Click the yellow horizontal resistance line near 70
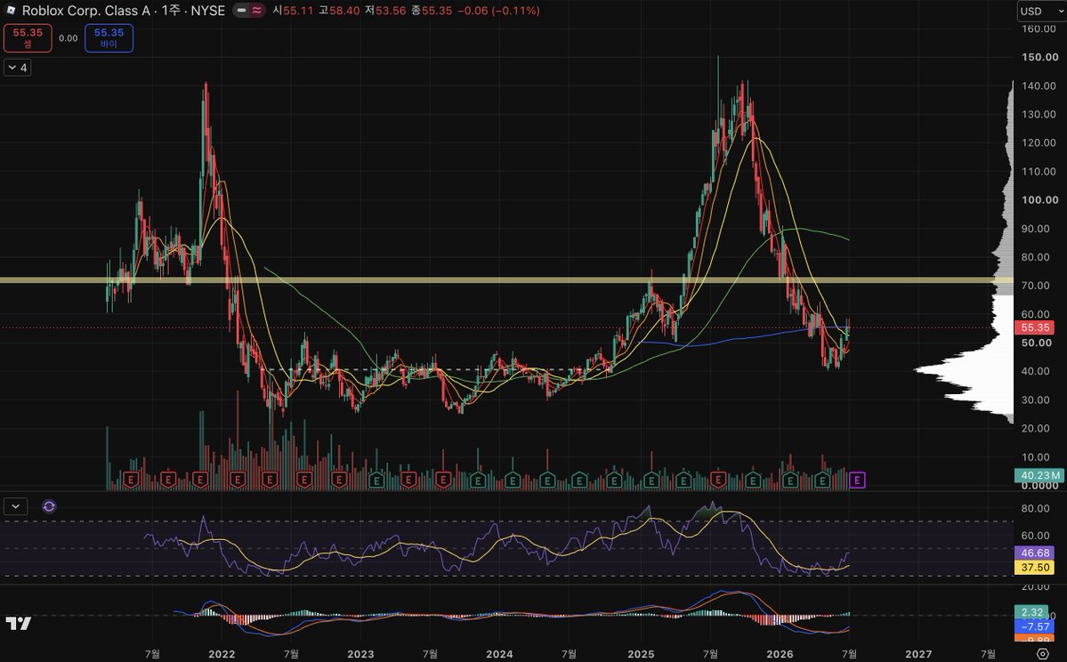Viewport: 1067px width, 662px height. click(x=506, y=280)
